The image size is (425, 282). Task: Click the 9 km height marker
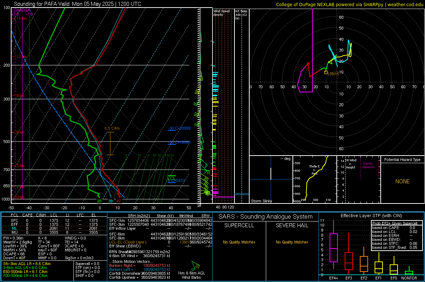[x=20, y=95]
